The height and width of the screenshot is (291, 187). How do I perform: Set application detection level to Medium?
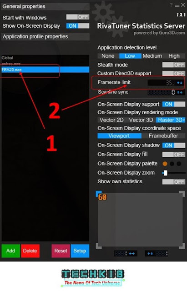[152, 56]
